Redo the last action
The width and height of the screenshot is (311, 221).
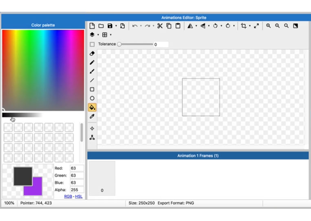pyautogui.click(x=148, y=26)
